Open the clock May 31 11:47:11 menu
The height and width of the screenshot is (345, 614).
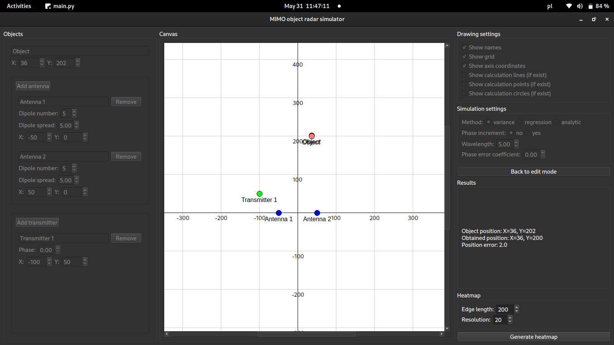click(307, 6)
